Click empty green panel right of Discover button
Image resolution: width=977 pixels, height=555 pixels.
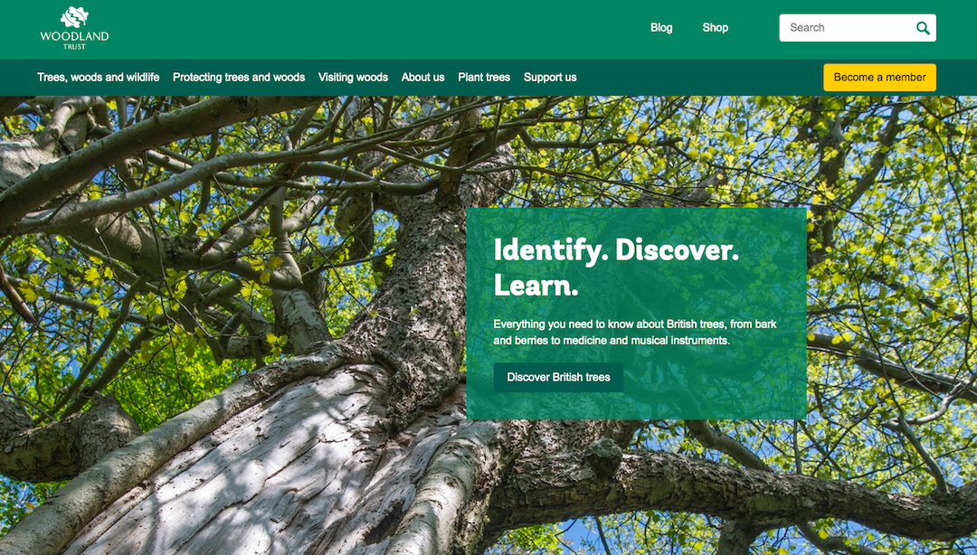pyautogui.click(x=715, y=378)
